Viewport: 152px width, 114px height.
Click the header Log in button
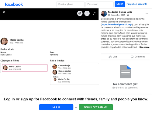click(120, 4)
